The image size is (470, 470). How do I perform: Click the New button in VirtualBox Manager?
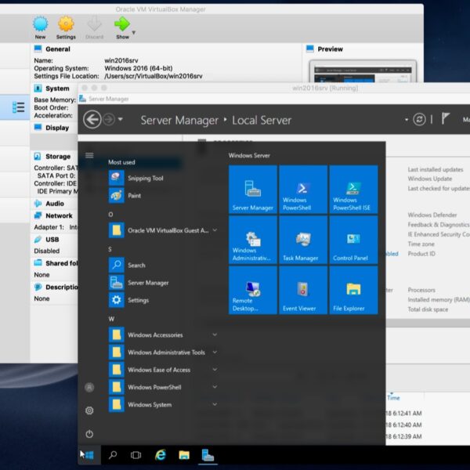[x=40, y=28]
